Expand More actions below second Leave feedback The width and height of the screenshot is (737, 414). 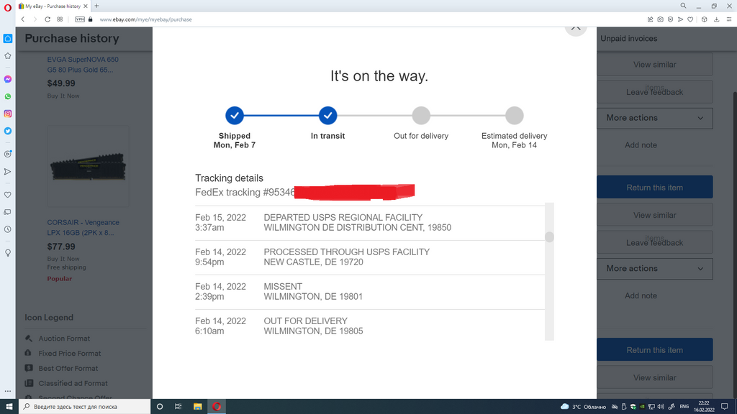pyautogui.click(x=655, y=269)
